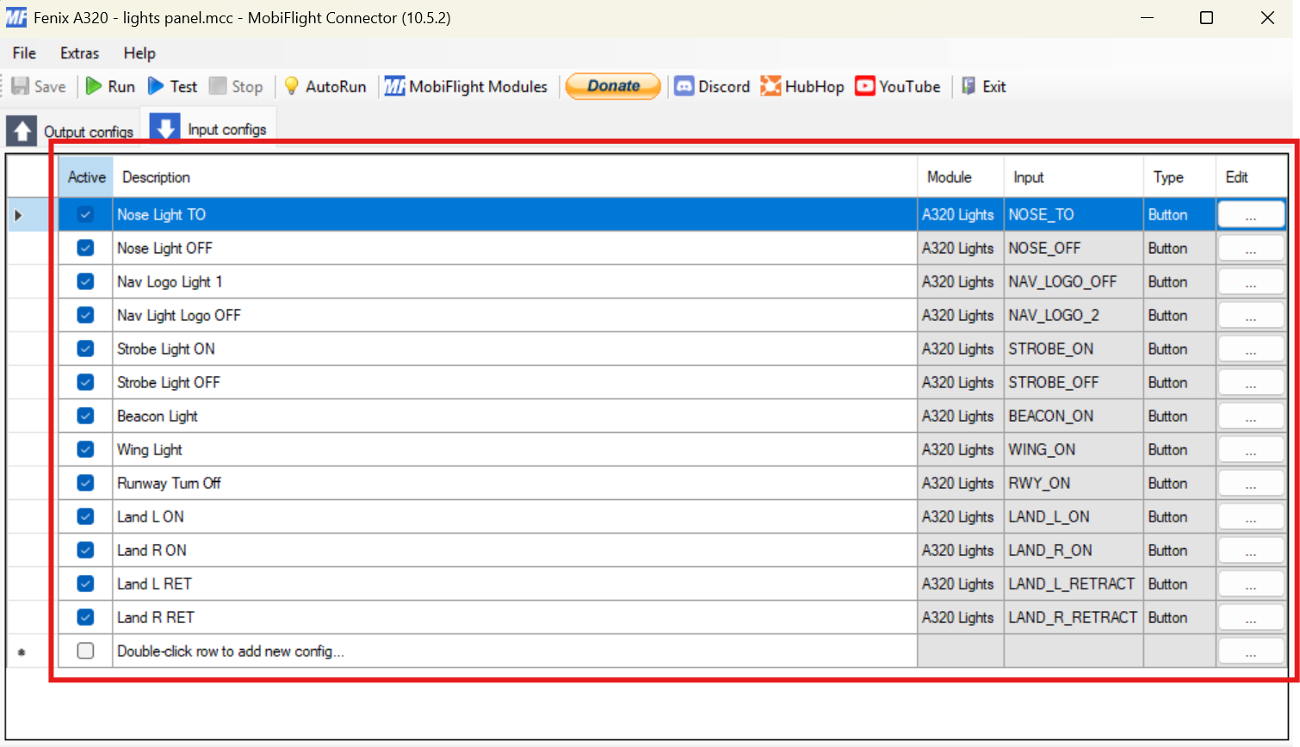This screenshot has height=747, width=1300.
Task: Open MobiFlight Modules icon
Action: pyautogui.click(x=394, y=86)
